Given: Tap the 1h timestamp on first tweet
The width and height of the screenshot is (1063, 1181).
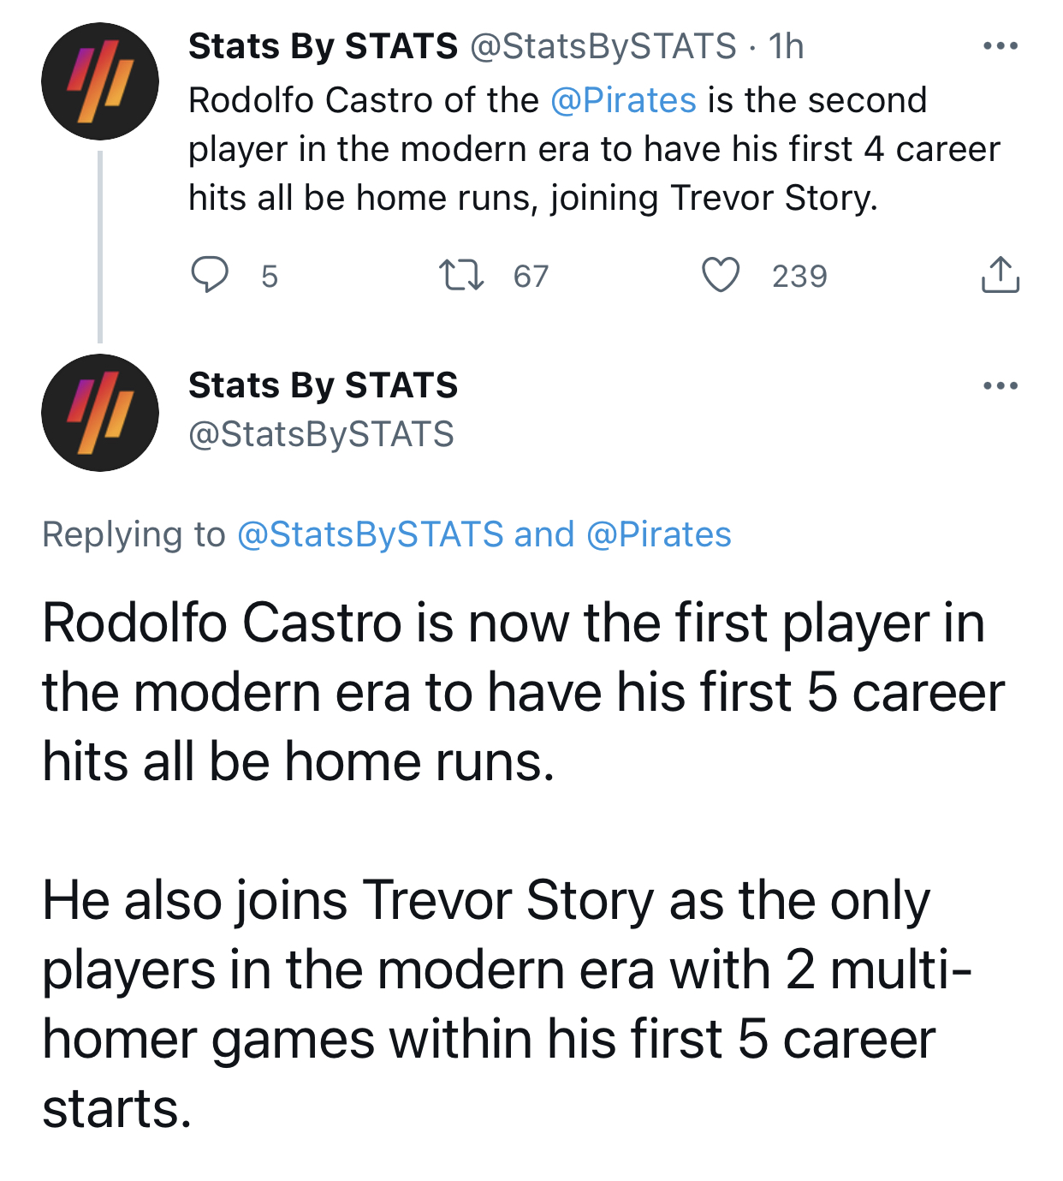Looking at the screenshot, I should coord(786,46).
